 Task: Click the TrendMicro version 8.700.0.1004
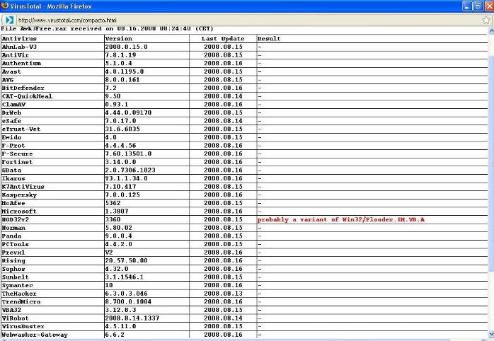[128, 301]
